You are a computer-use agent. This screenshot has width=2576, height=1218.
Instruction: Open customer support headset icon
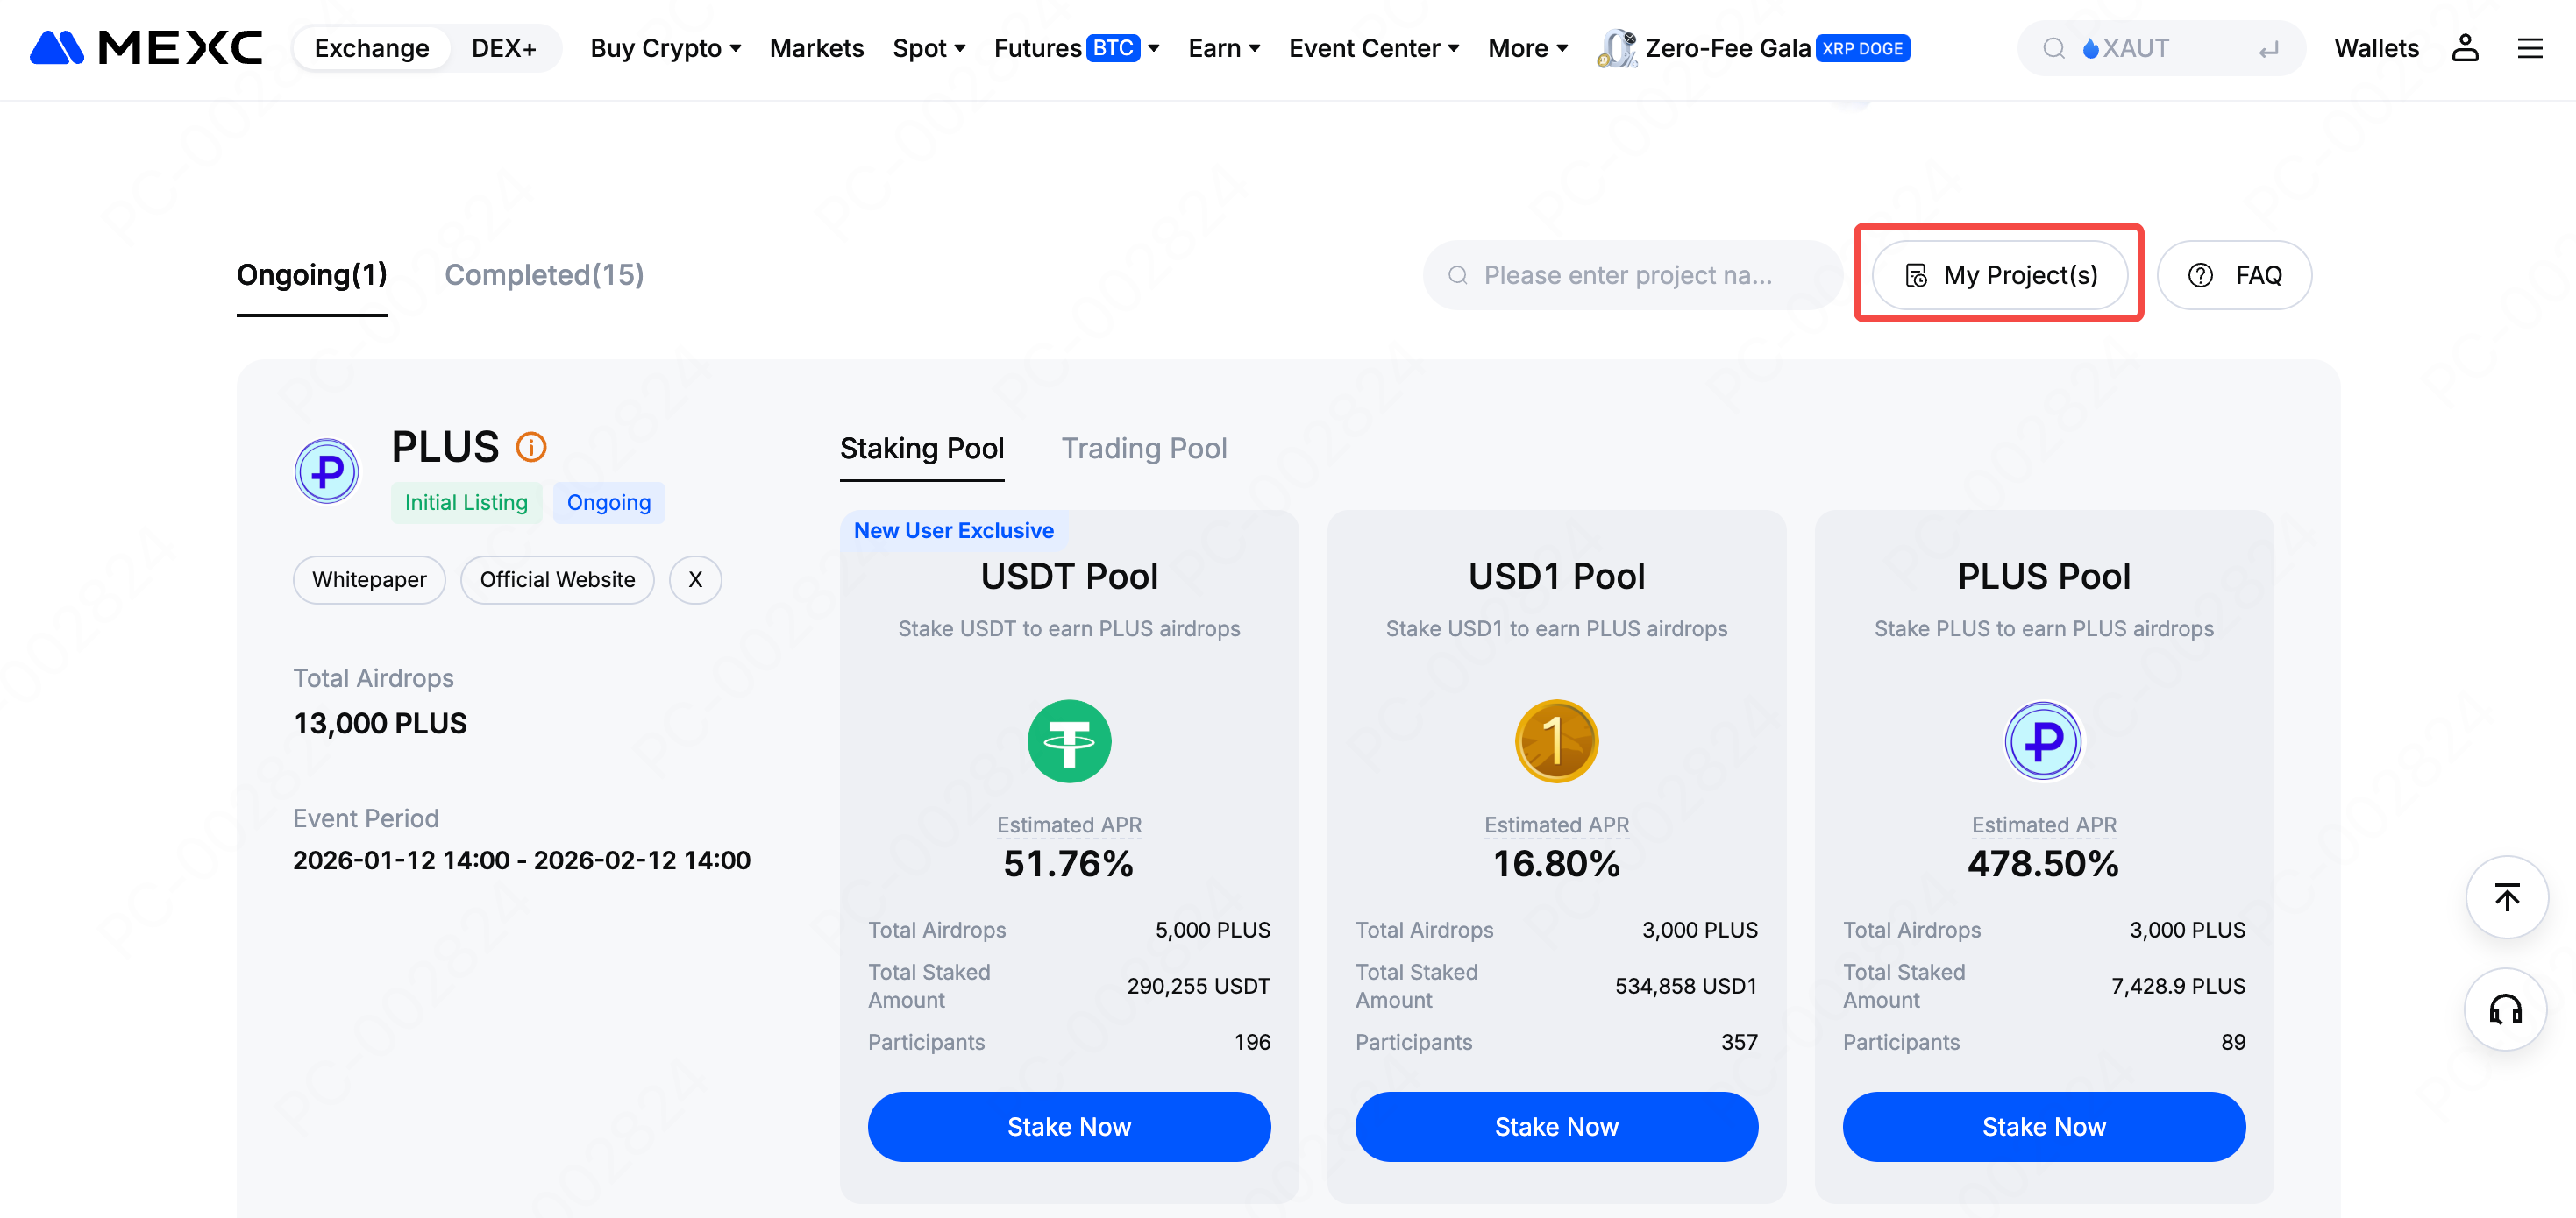[x=2506, y=1009]
